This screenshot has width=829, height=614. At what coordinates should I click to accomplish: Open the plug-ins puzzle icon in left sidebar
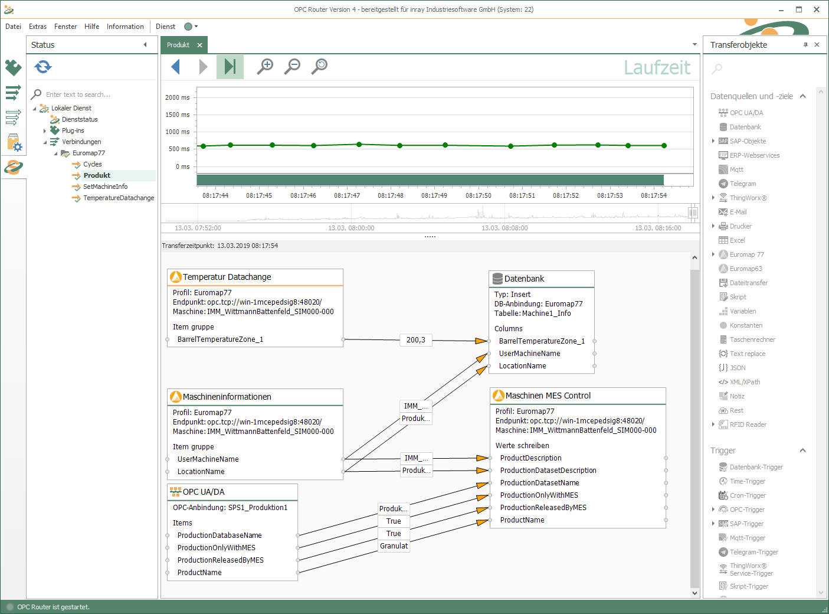[13, 68]
